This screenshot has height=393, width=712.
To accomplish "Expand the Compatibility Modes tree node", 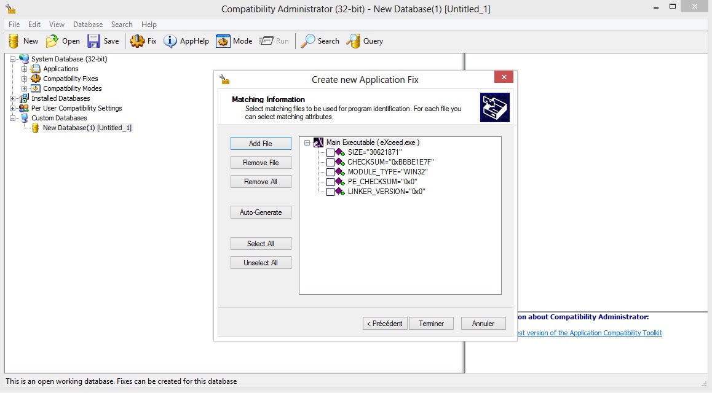I will click(x=25, y=88).
